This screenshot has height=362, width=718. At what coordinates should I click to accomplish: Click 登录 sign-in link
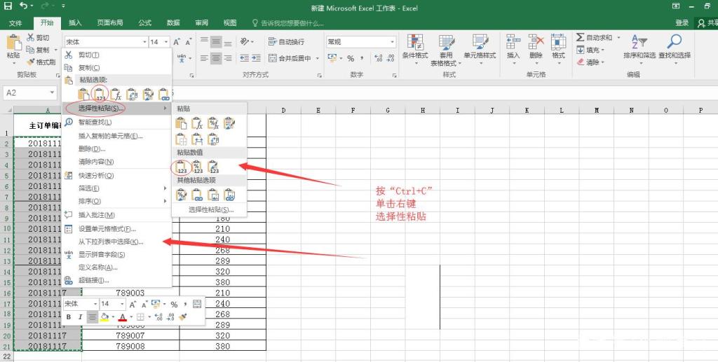point(682,23)
